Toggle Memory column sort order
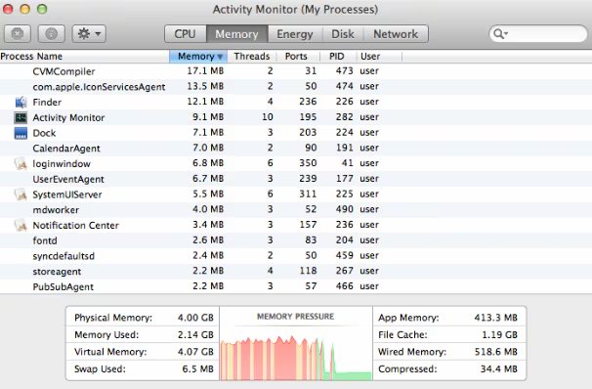The width and height of the screenshot is (592, 389). coord(198,57)
